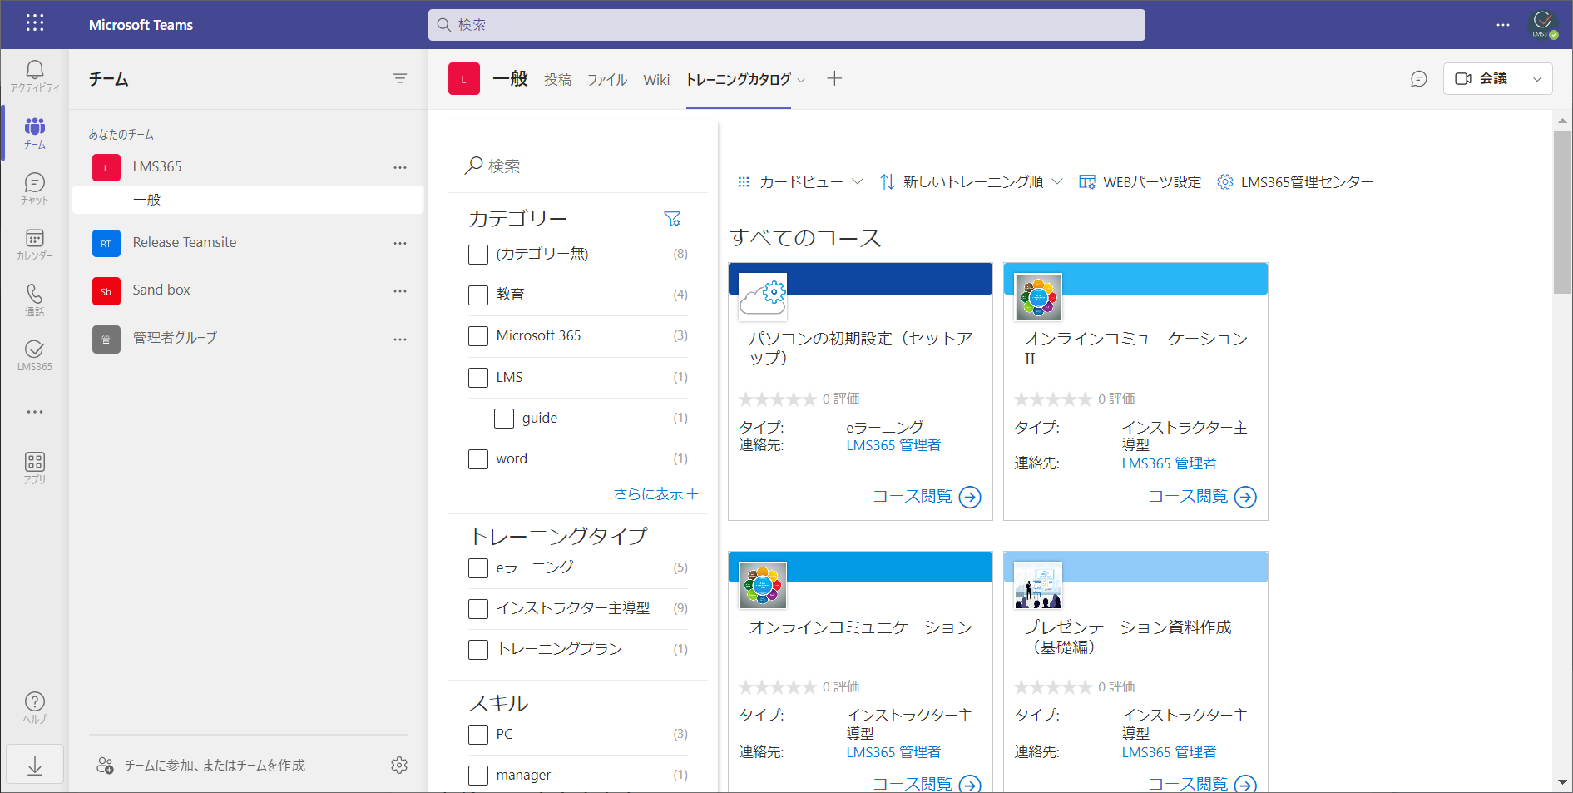Screen dimensions: 1573x793
Task: Select Teams icon in sidebar
Action: pos(35,133)
